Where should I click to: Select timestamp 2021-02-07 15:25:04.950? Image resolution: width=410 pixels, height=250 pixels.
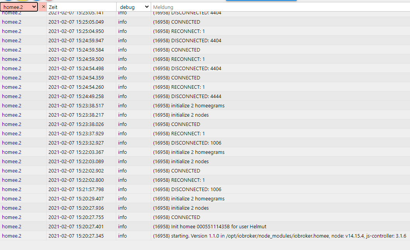[x=76, y=31]
